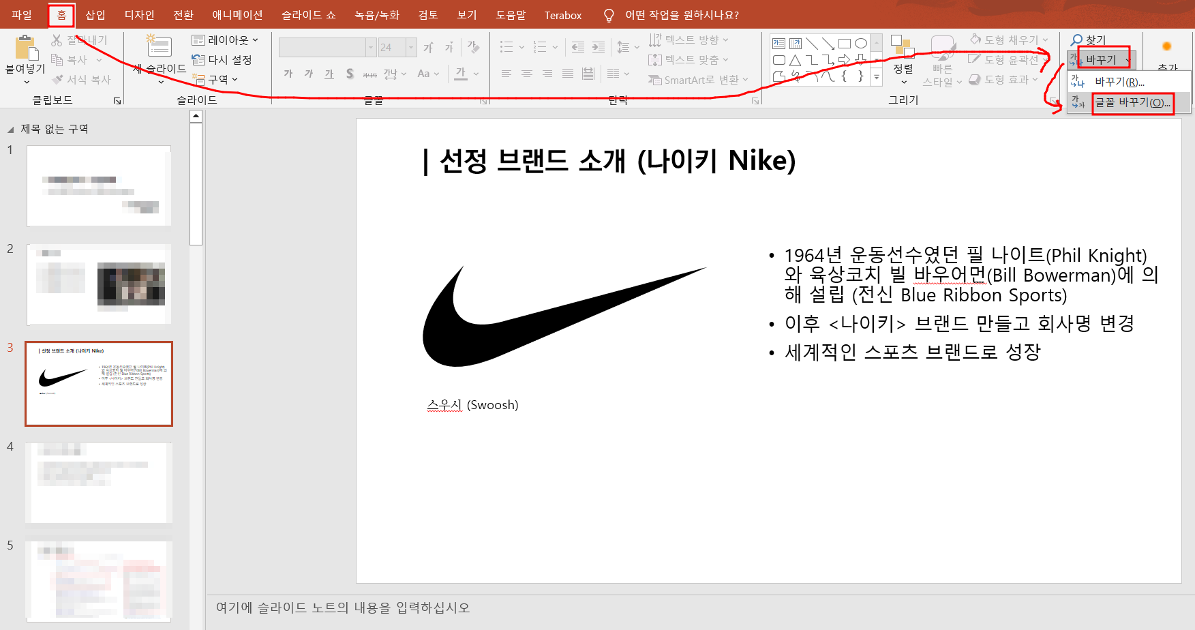Viewport: 1195px width, 630px height.
Task: Toggle Text Shadow (S) formatting
Action: 350,74
